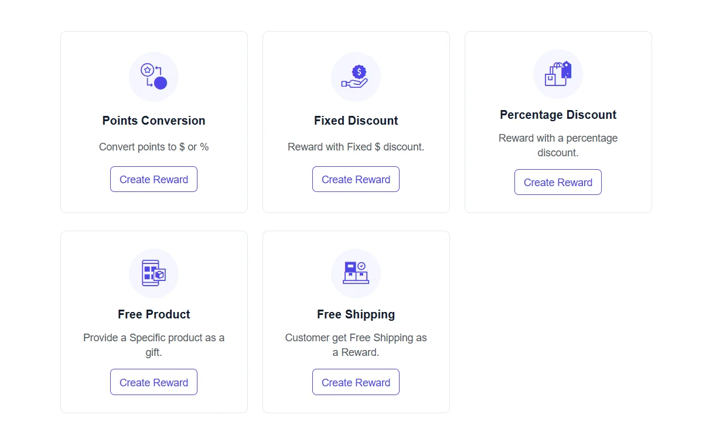Select the Fixed Discount heading
The height and width of the screenshot is (439, 706).
click(356, 121)
